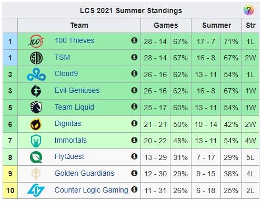The height and width of the screenshot is (202, 262).
Task: Click the rainbow question mark help icon
Action: click(x=249, y=10)
